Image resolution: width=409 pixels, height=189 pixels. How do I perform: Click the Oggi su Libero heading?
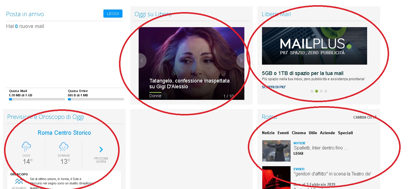pyautogui.click(x=153, y=14)
